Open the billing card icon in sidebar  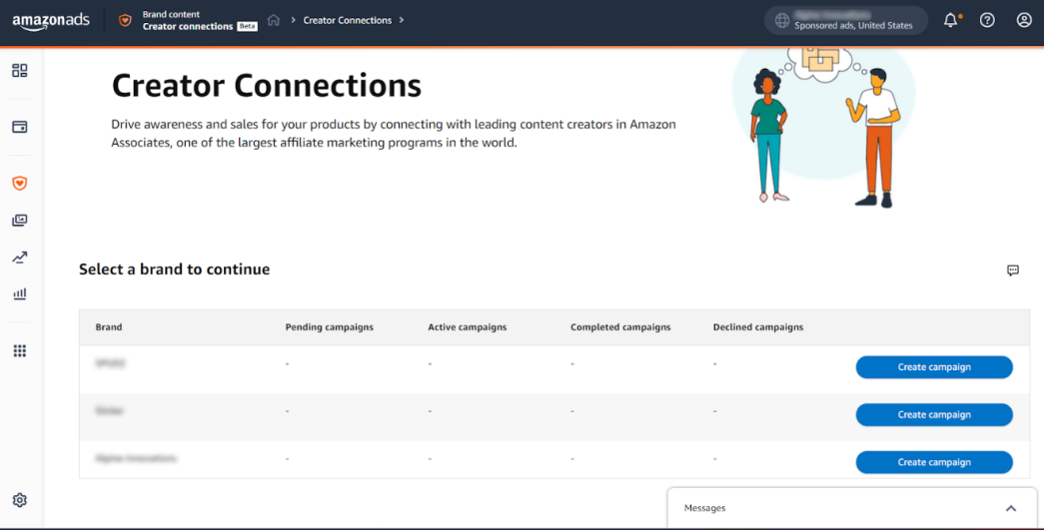(x=20, y=127)
